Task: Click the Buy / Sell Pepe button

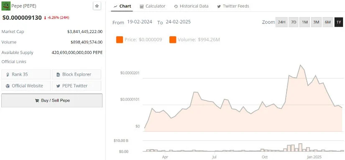Action: 52,100
